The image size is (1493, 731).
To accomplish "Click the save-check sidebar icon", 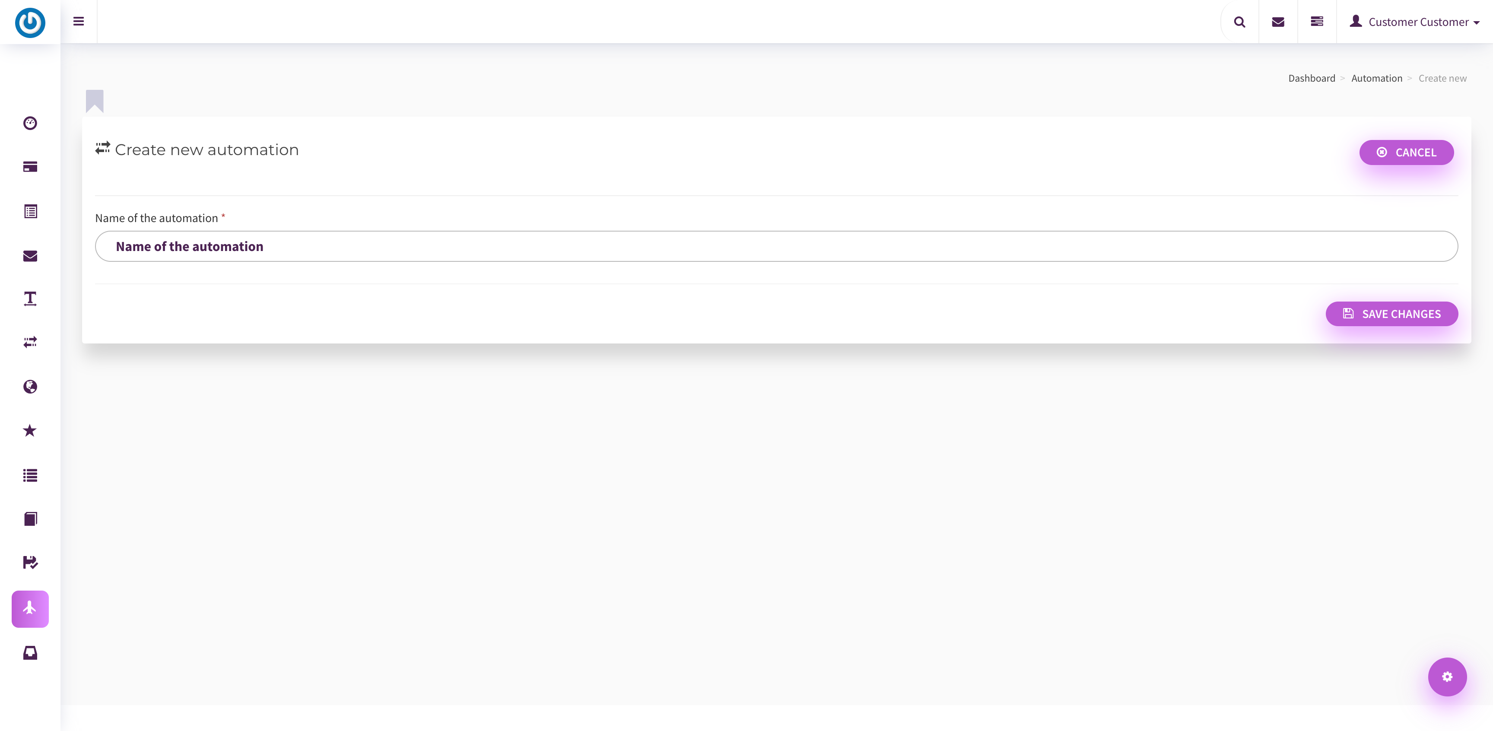I will point(30,563).
